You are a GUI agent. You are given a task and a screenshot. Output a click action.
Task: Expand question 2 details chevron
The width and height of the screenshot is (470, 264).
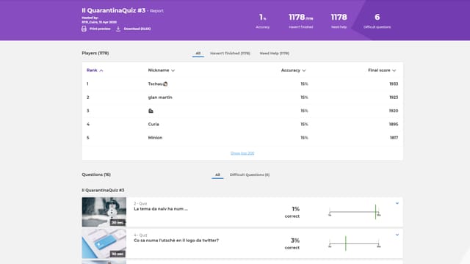point(397,203)
